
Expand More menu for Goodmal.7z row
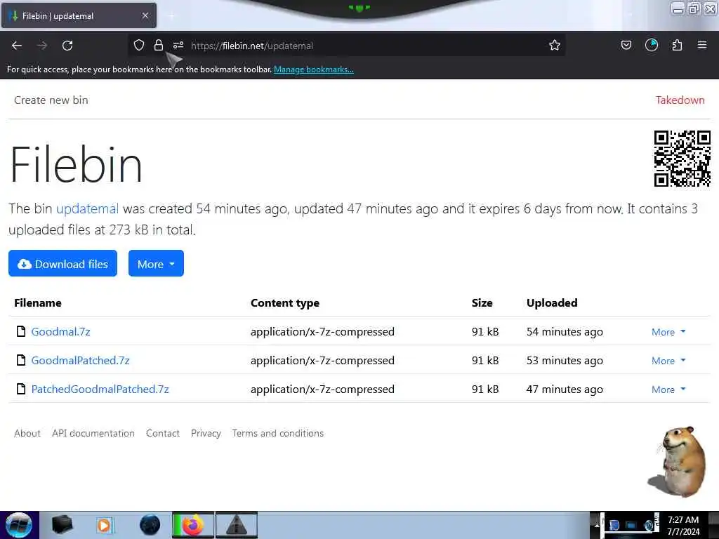click(x=668, y=331)
